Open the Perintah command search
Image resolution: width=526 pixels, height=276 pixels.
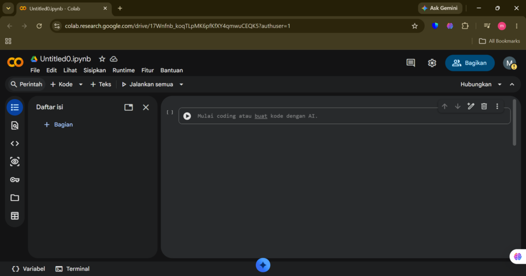click(x=27, y=85)
